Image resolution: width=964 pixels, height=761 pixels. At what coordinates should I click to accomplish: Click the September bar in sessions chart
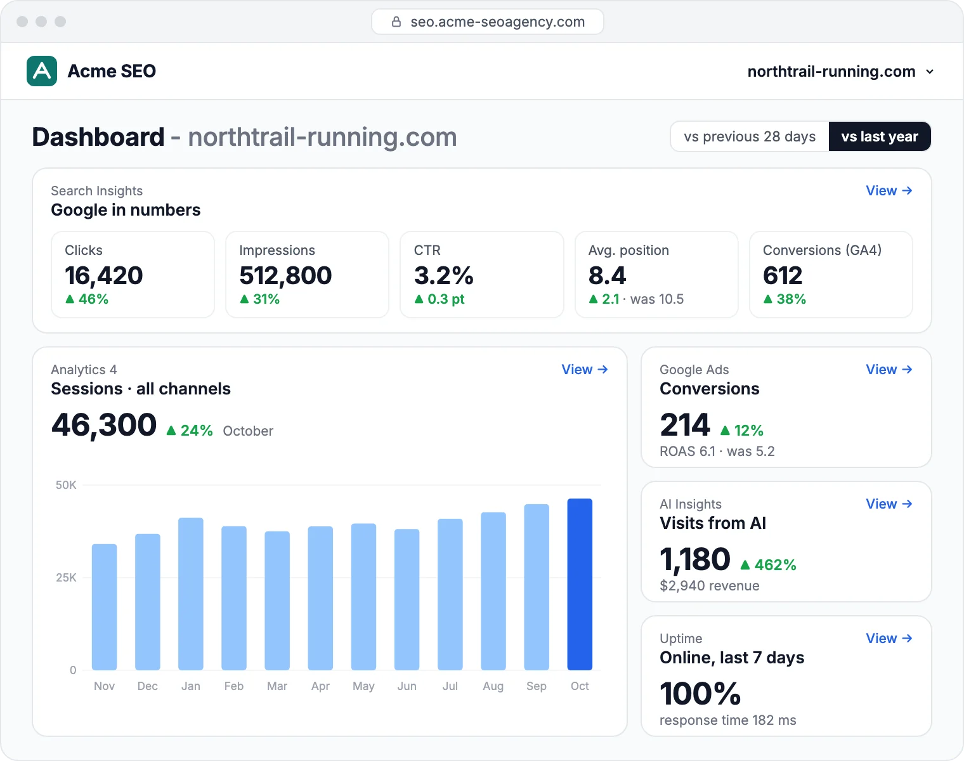click(x=537, y=587)
